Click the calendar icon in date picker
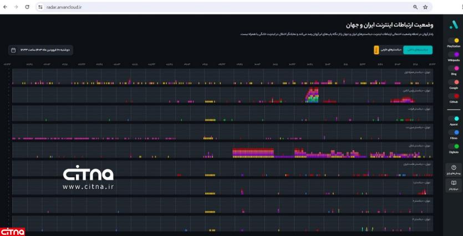 (13, 50)
